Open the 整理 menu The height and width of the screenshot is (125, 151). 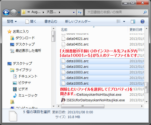point(12,21)
